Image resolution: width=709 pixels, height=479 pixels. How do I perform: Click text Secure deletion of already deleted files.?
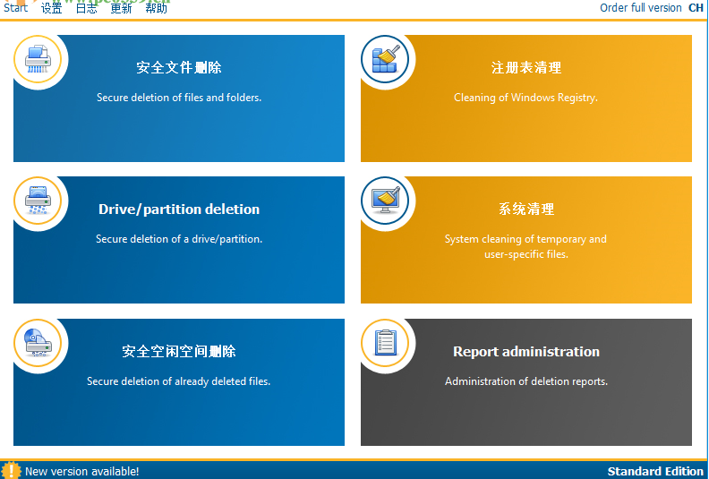click(179, 381)
